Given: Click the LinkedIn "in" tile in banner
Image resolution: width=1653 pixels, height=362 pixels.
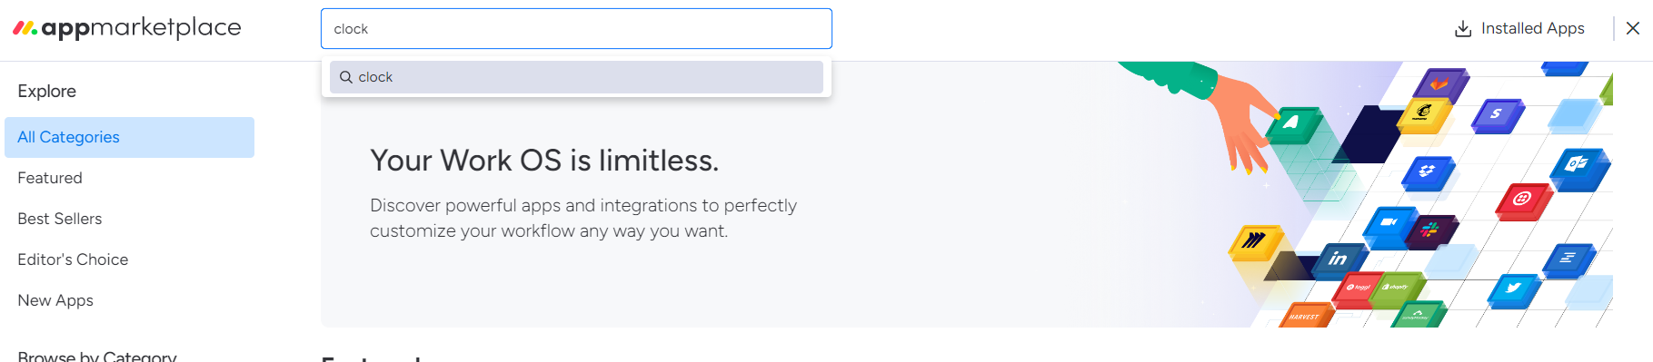Looking at the screenshot, I should point(1339,259).
